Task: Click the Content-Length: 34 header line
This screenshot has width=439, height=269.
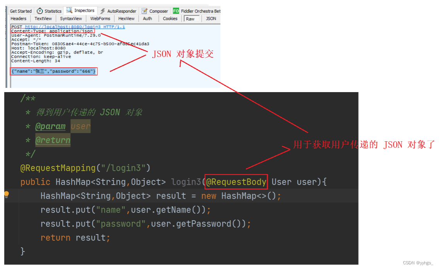Action: [x=36, y=61]
